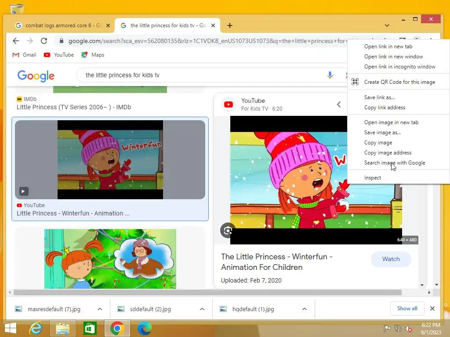Click the page scroll down arrow
The width and height of the screenshot is (450, 337).
[x=436, y=285]
